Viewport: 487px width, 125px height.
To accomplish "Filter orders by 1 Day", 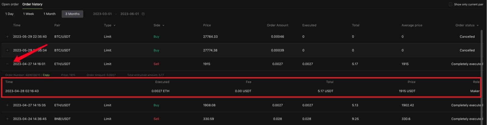I will pos(9,14).
